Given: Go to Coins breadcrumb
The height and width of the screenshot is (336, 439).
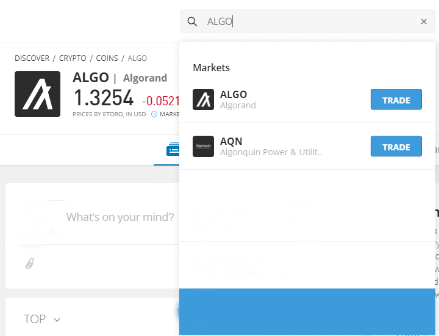Looking at the screenshot, I should [x=107, y=58].
